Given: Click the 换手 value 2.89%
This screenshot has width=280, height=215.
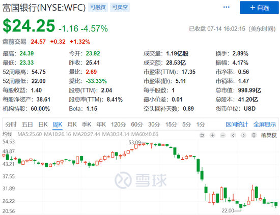Looking at the screenshot, I should (240, 53).
